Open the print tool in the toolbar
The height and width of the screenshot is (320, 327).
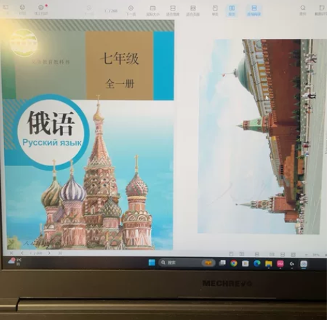[22, 10]
